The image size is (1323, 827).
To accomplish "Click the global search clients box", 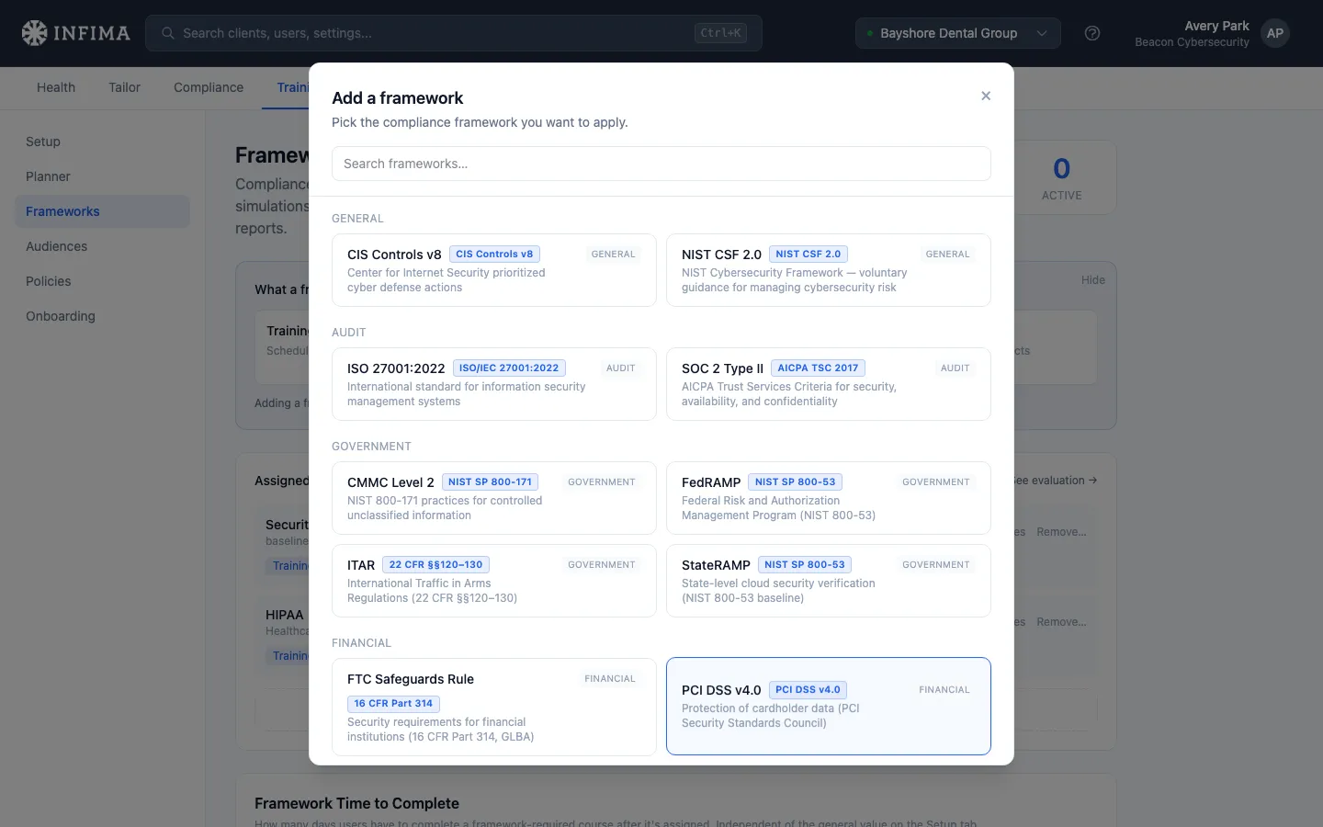I will click(454, 33).
